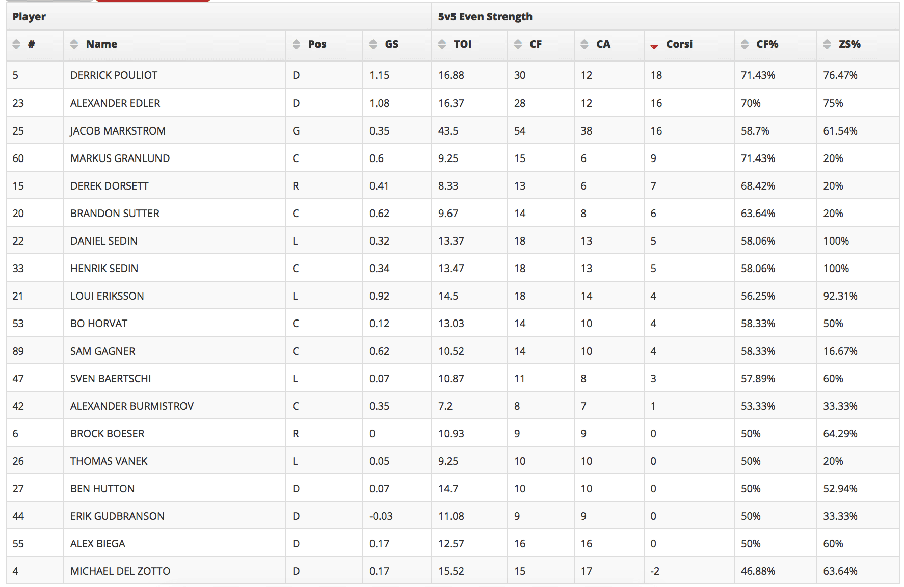Sort table by Corsi header text

[679, 44]
